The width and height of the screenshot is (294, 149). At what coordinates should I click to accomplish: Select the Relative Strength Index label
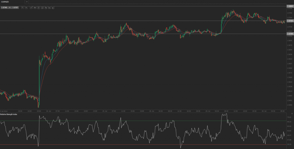[9, 114]
